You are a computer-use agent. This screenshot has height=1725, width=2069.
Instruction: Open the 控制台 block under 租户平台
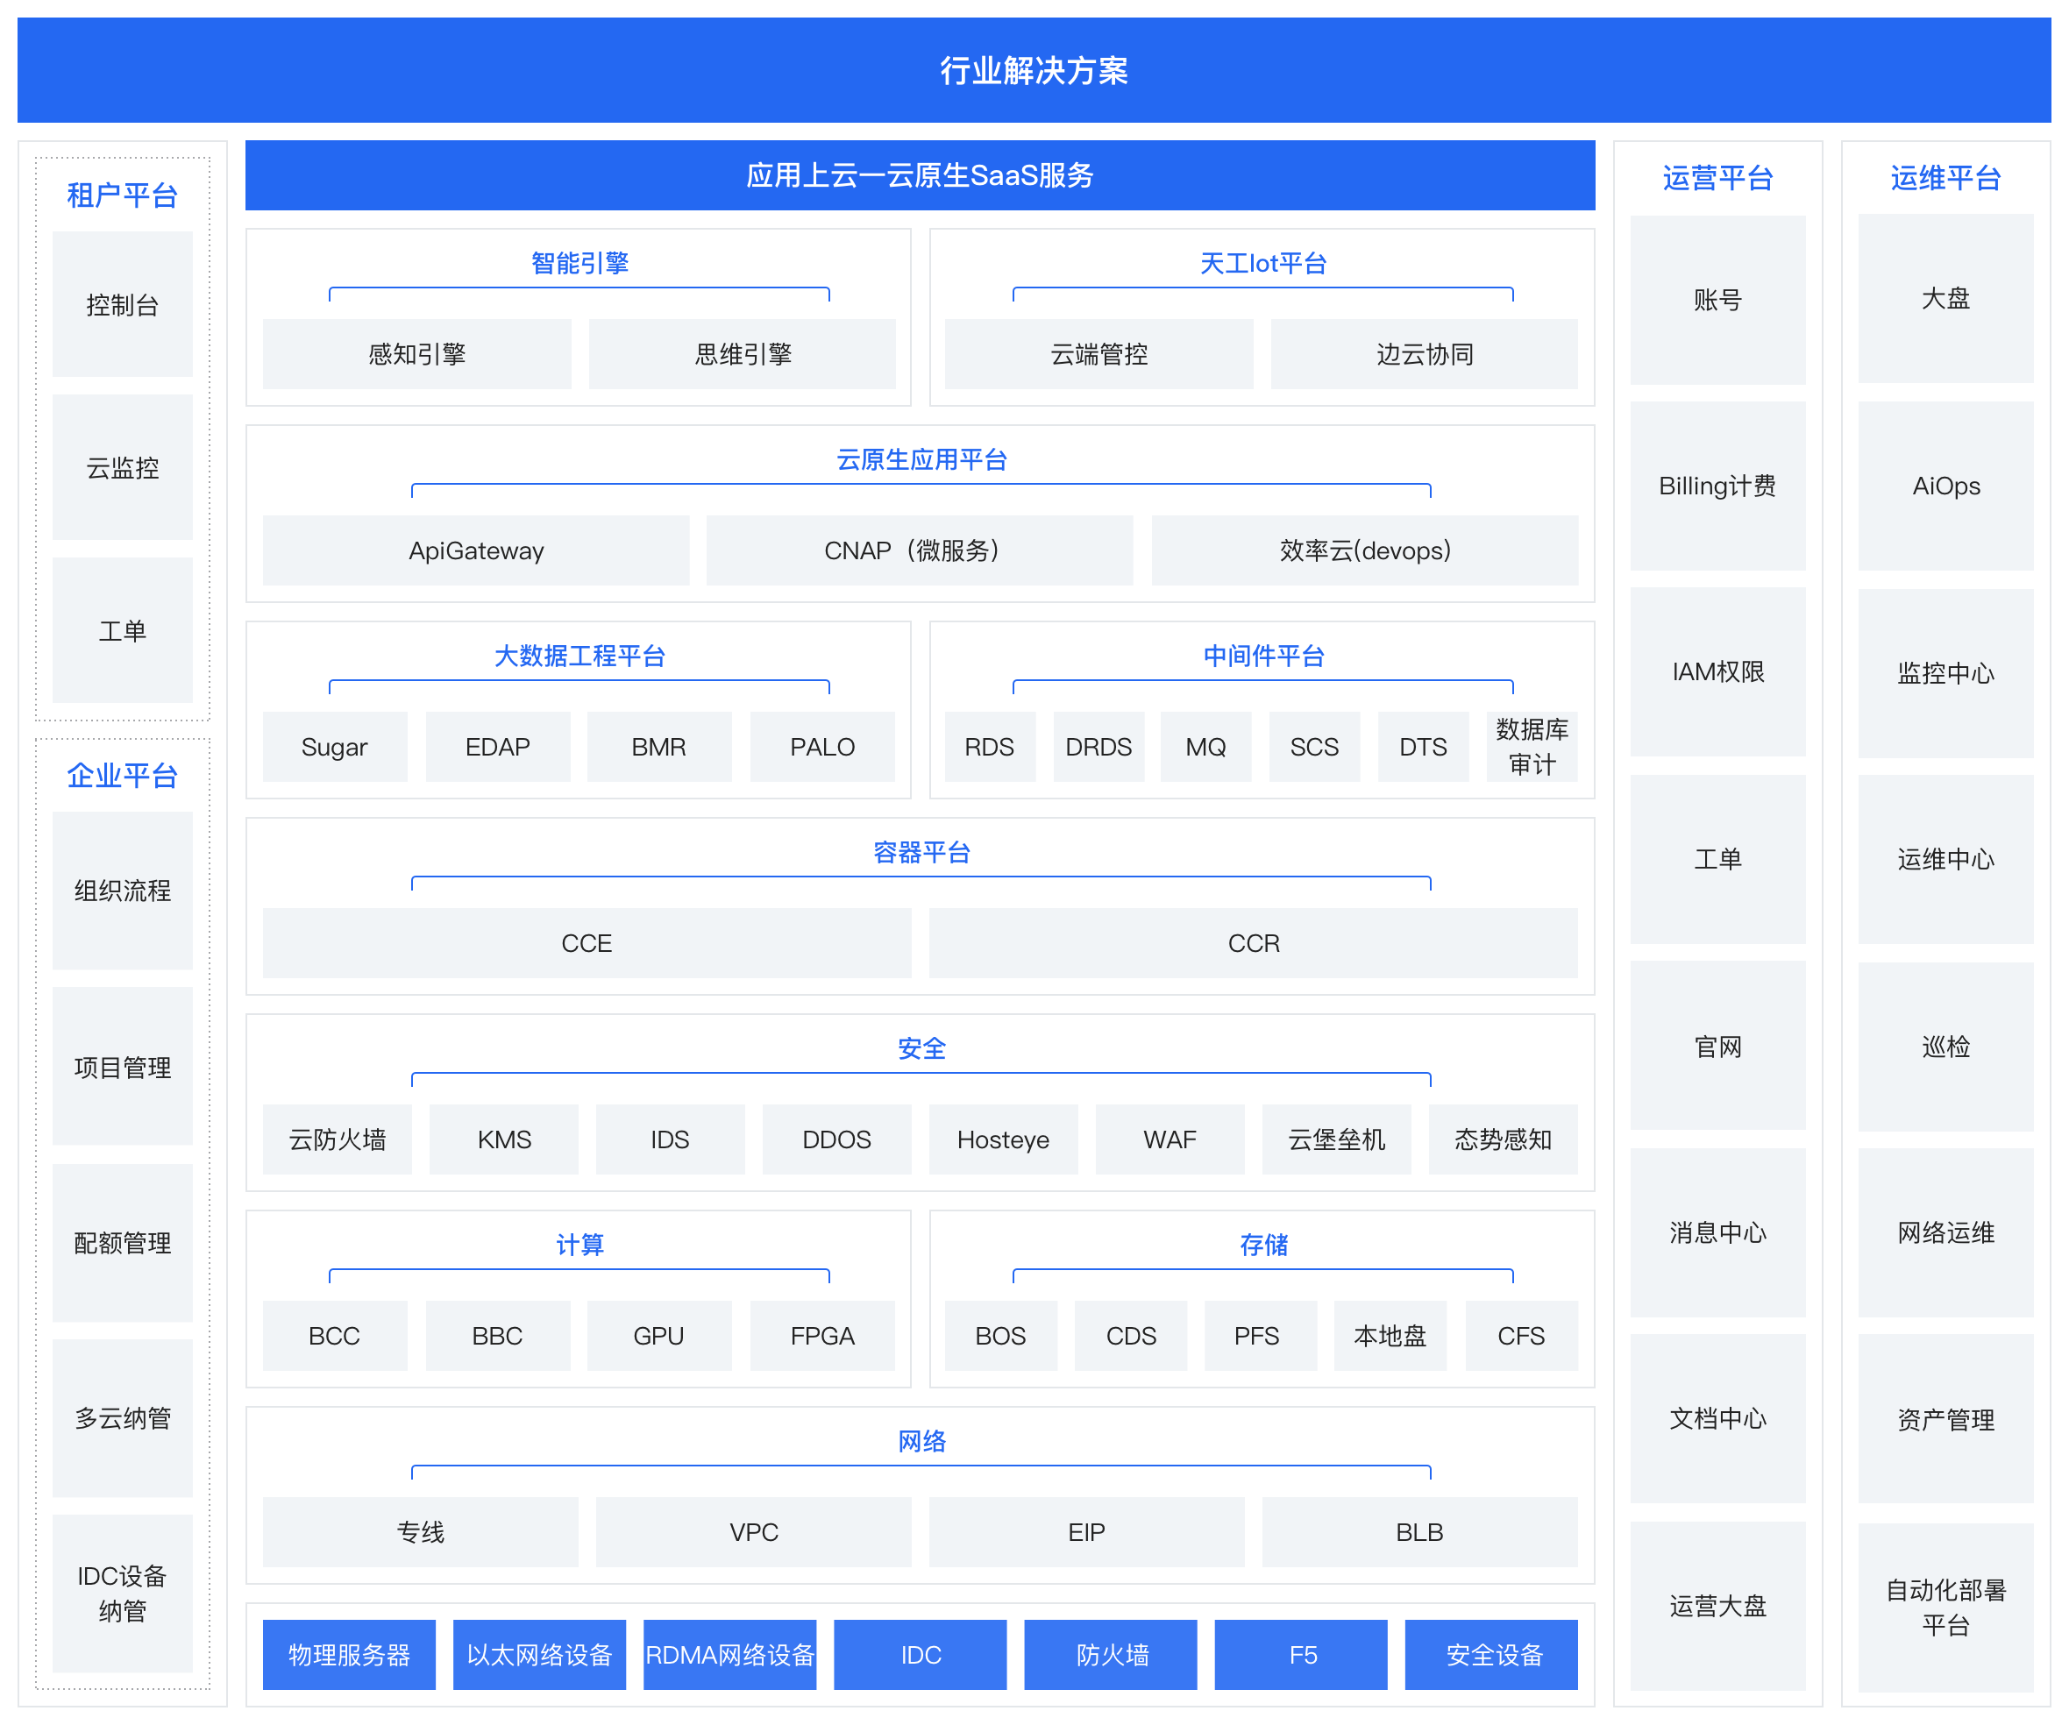[122, 304]
